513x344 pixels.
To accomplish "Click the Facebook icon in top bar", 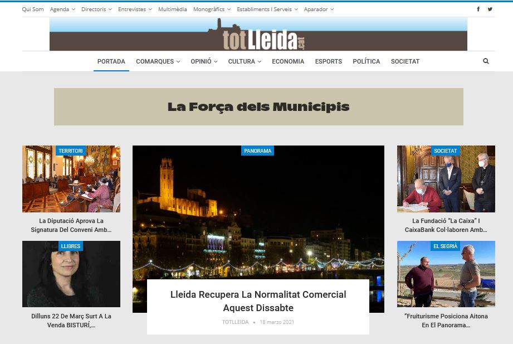I will (478, 9).
